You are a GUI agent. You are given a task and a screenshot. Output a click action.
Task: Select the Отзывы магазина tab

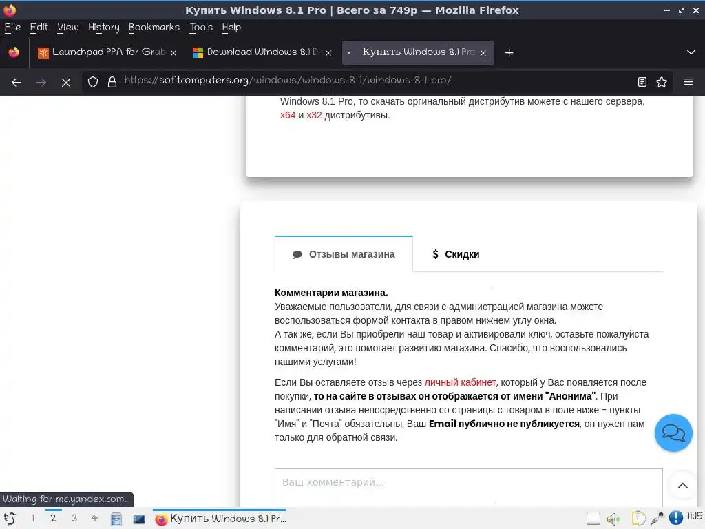coord(344,254)
